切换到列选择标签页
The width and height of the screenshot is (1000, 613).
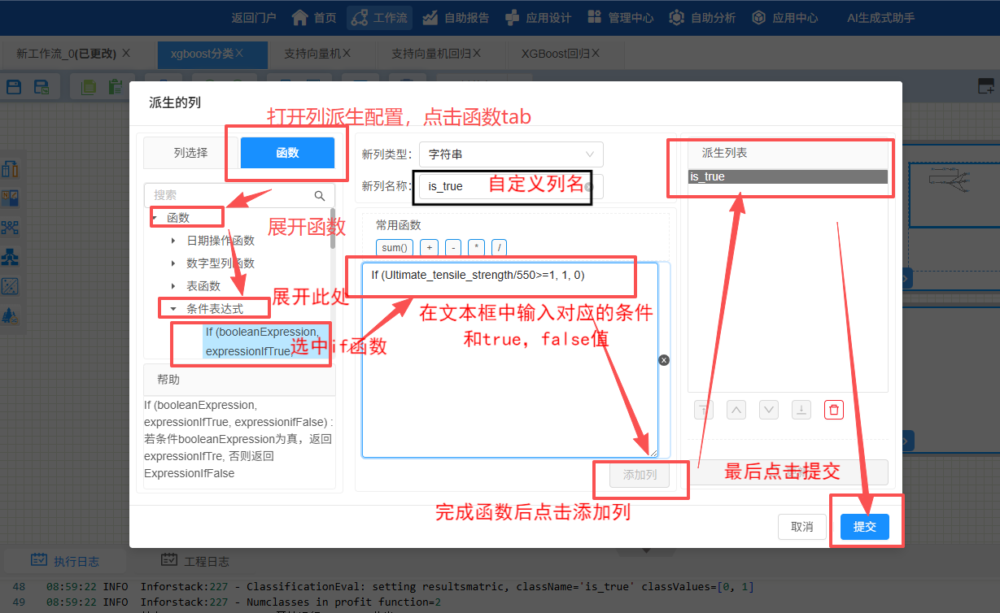[189, 153]
